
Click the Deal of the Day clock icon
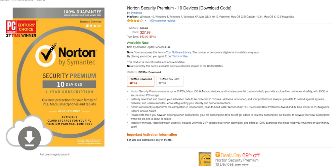tap(217, 155)
